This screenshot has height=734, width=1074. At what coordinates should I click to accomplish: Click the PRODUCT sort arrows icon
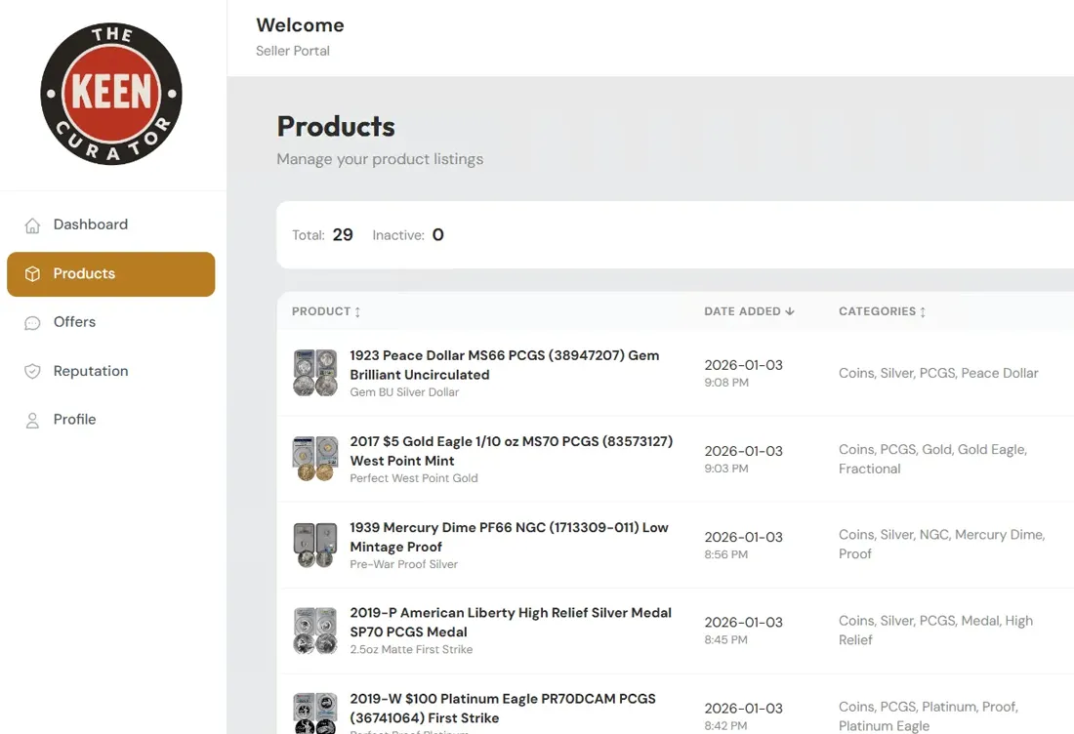[x=356, y=311]
